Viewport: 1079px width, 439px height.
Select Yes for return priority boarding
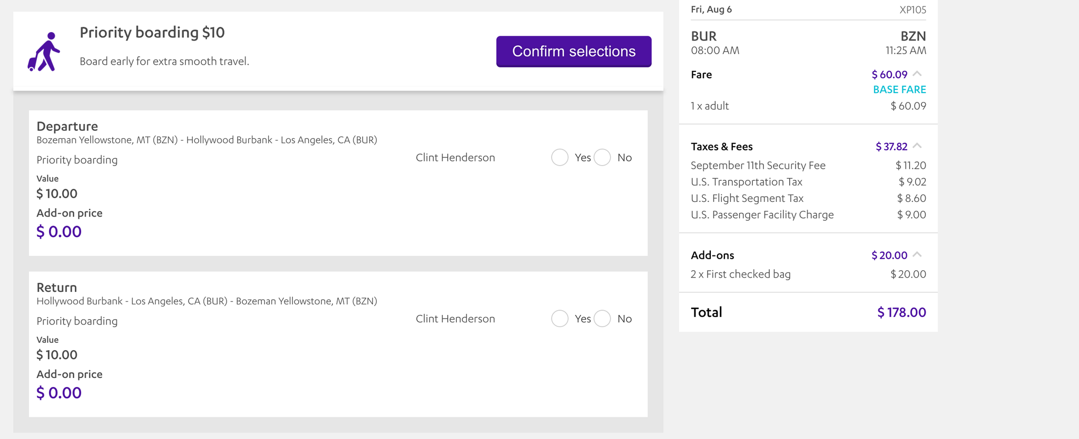pyautogui.click(x=560, y=319)
